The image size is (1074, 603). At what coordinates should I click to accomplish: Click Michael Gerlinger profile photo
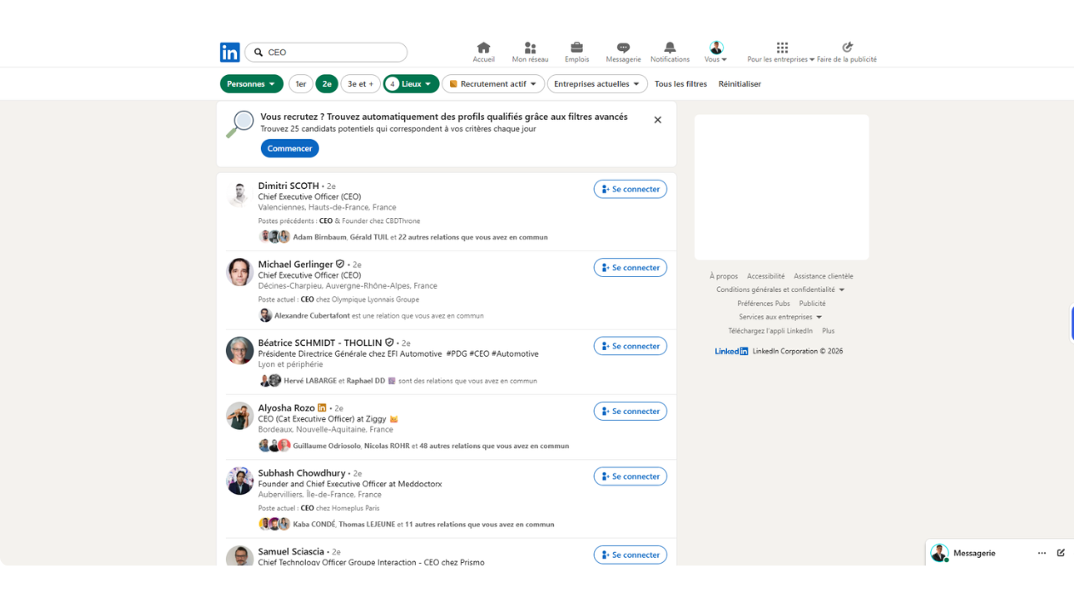pos(240,273)
